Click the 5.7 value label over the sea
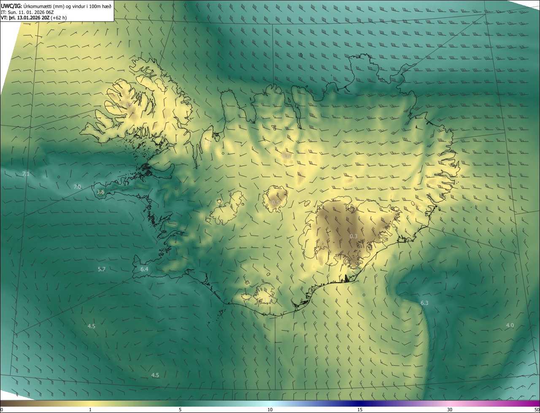The height and width of the screenshot is (413, 540). [102, 269]
